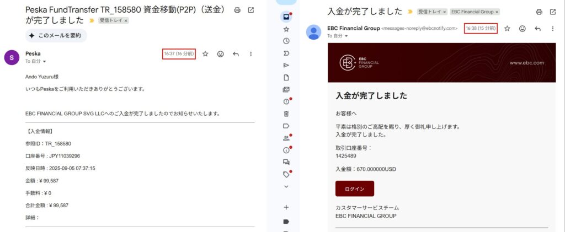Open Spam icon in the sidebar
Viewport: 565px width, 232px height.
pos(286,102)
